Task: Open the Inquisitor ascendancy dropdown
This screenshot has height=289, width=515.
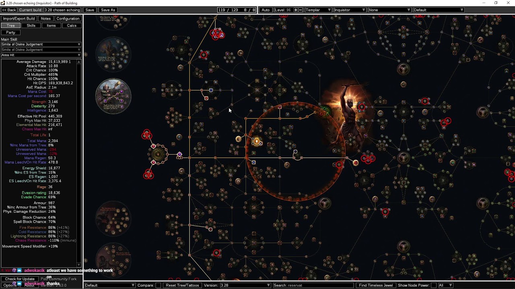Action: click(350, 10)
